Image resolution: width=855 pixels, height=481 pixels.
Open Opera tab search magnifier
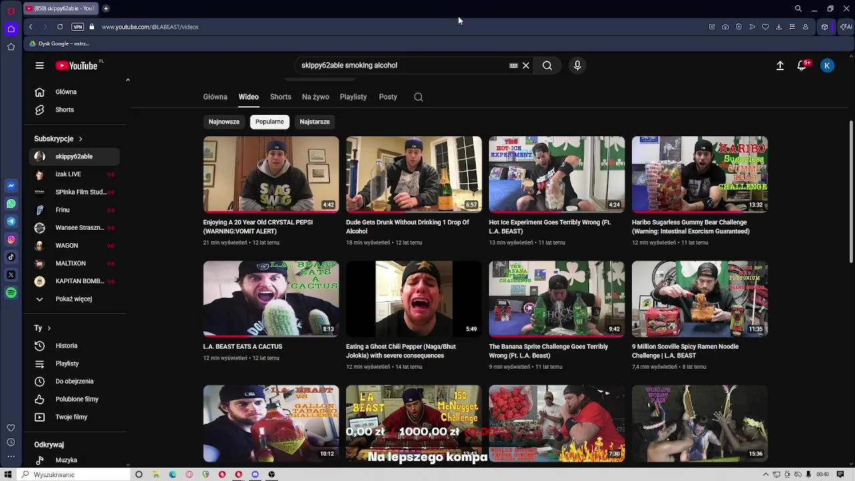798,9
